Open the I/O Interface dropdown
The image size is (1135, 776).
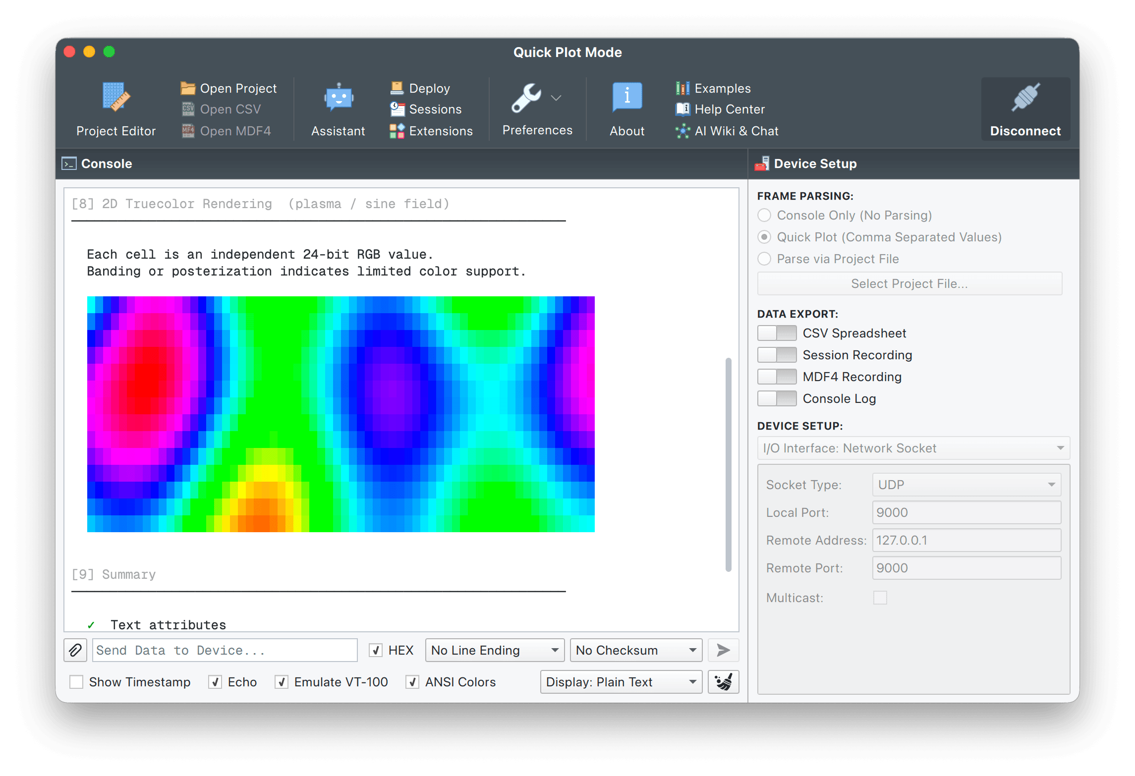(x=913, y=448)
